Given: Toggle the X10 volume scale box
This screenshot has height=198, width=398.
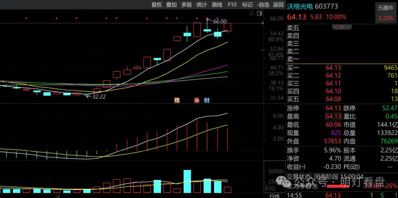Looking at the screenshot, I should tap(269, 188).
